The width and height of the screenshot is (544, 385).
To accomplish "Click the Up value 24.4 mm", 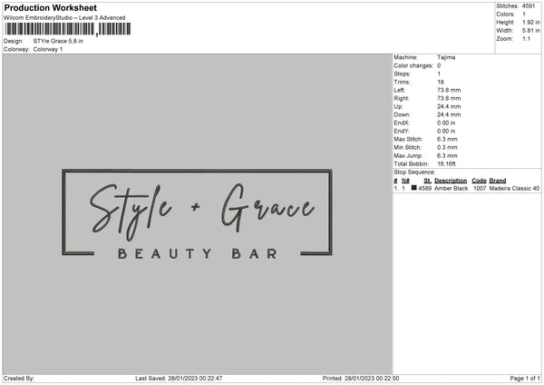I will [x=449, y=106].
